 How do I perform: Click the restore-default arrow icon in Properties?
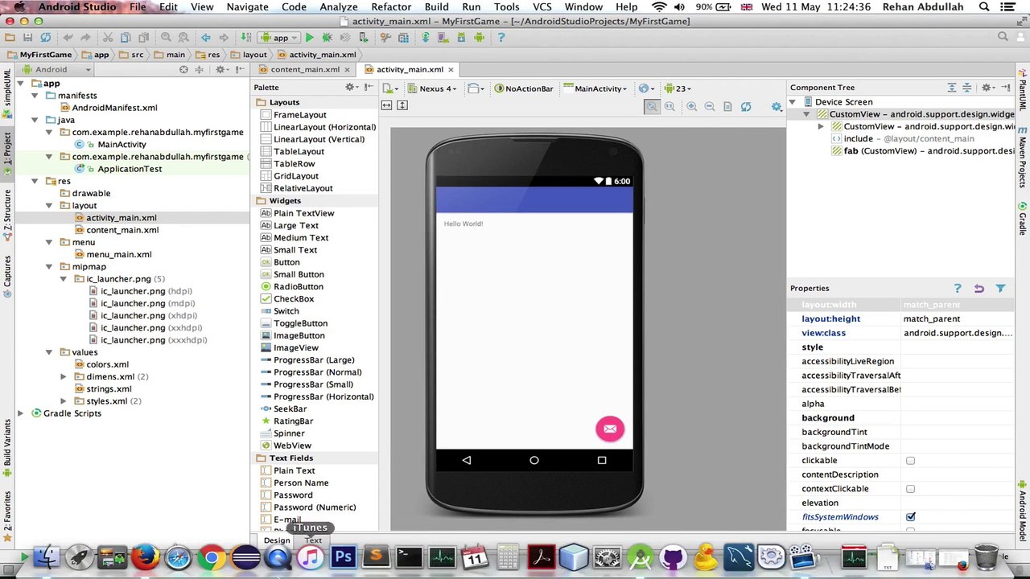point(979,288)
